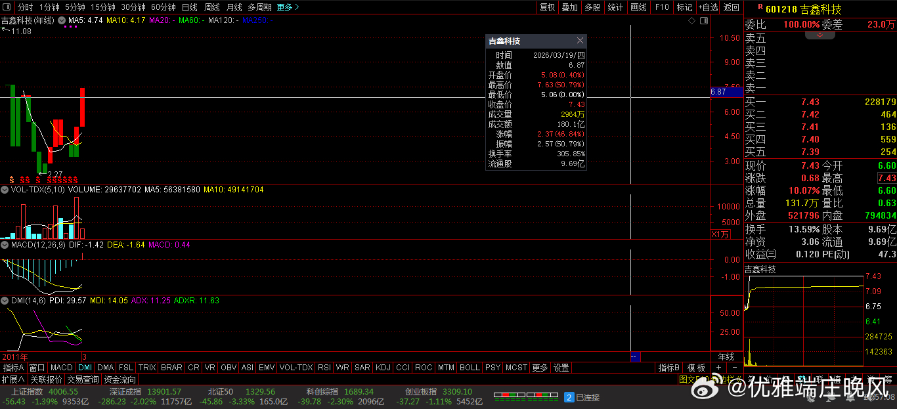Select the RSI indicator tab
Screen dimensions: 897x409
324,368
